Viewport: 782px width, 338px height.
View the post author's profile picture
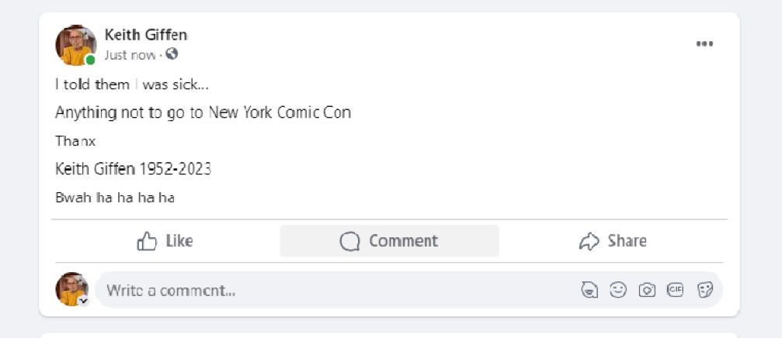pyautogui.click(x=75, y=44)
